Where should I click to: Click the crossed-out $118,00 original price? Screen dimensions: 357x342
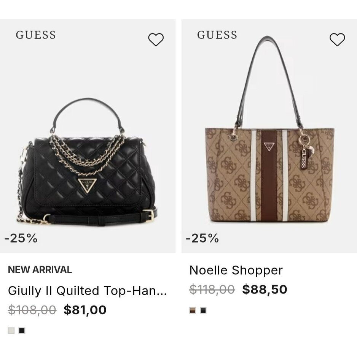point(212,290)
